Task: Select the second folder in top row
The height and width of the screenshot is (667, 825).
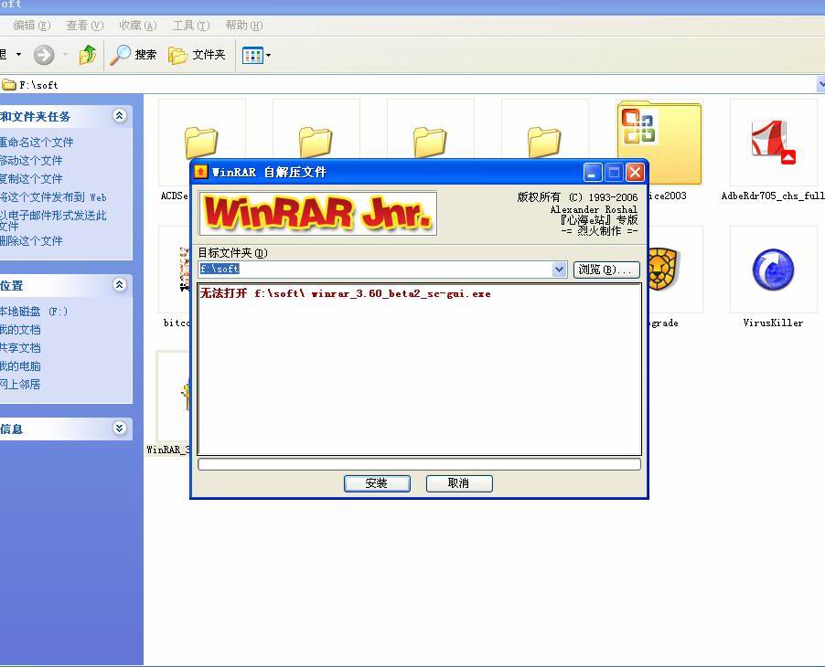Action: pyautogui.click(x=316, y=142)
